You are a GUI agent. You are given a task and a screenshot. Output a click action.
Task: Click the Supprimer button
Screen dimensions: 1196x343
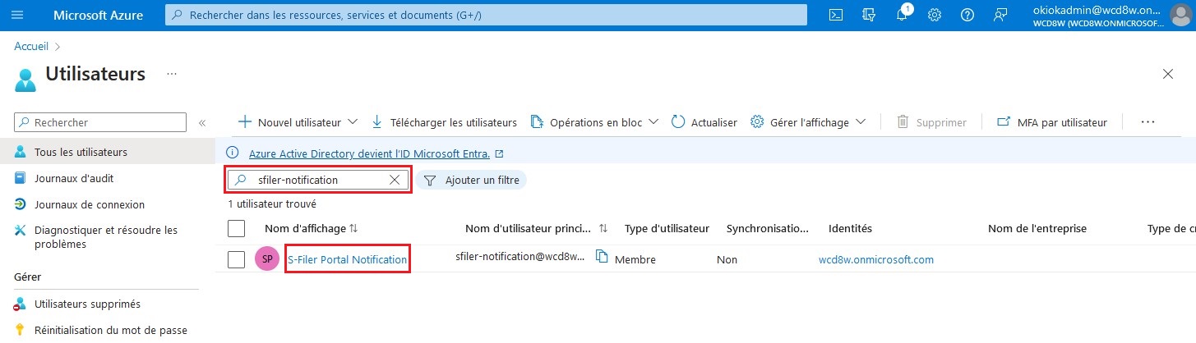click(x=931, y=122)
